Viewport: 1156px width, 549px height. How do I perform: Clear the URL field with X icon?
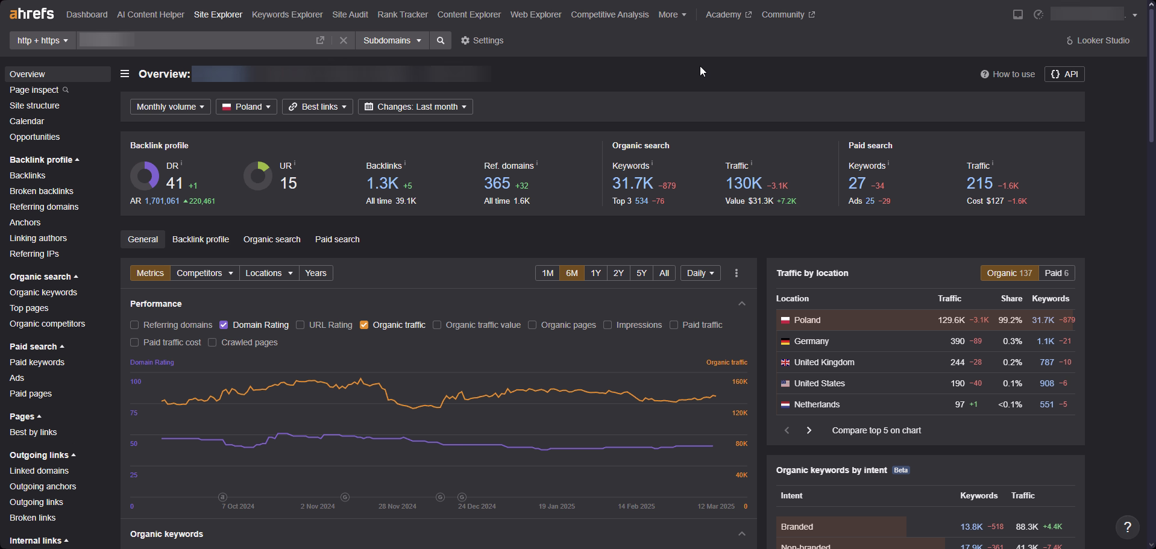pyautogui.click(x=344, y=40)
